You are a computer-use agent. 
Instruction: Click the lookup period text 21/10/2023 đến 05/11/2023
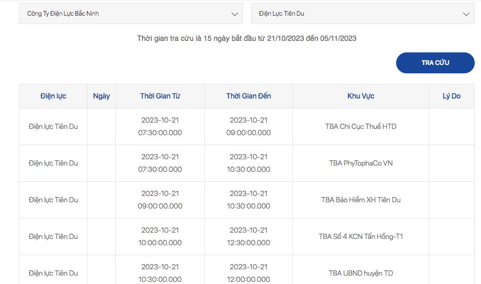point(312,38)
